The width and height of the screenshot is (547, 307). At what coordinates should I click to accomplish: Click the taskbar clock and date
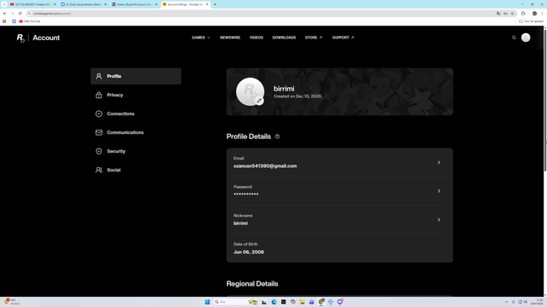coord(538,302)
